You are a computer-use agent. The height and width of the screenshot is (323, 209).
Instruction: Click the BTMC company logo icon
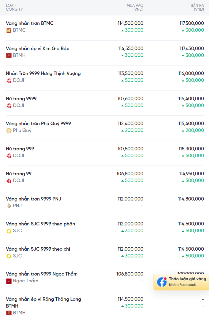[x=9, y=30]
